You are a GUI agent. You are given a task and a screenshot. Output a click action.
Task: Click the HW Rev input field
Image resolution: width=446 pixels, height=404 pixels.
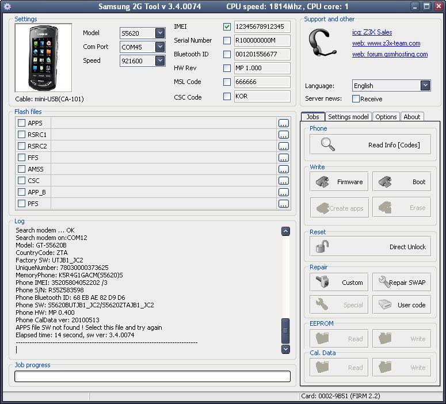click(262, 68)
